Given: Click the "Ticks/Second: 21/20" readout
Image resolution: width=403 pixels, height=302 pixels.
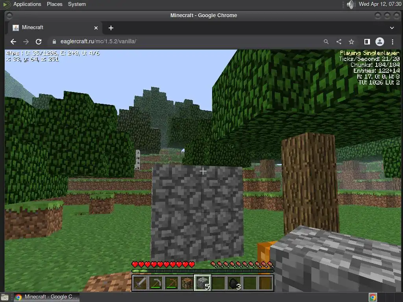Looking at the screenshot, I should (x=369, y=59).
